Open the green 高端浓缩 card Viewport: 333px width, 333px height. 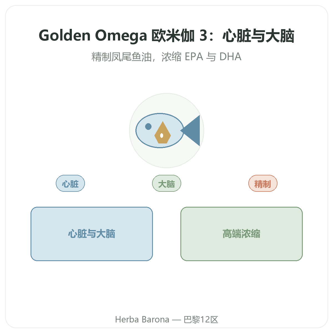pos(241,234)
